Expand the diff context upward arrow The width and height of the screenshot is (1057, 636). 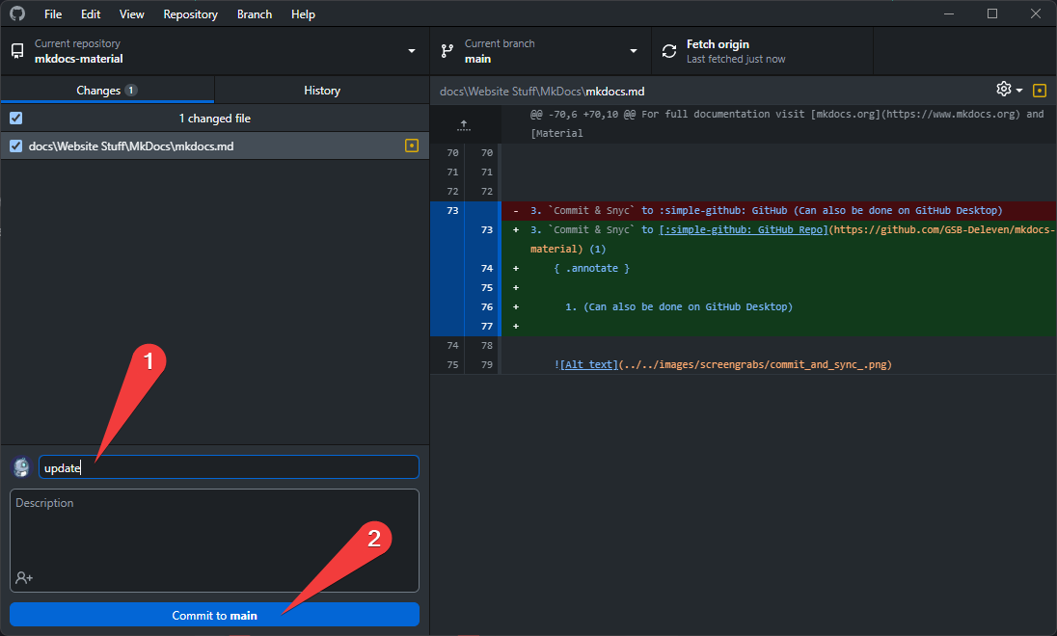464,124
